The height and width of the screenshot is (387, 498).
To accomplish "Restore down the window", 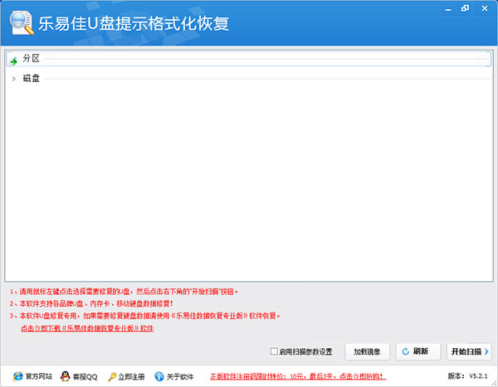I will click(x=465, y=8).
